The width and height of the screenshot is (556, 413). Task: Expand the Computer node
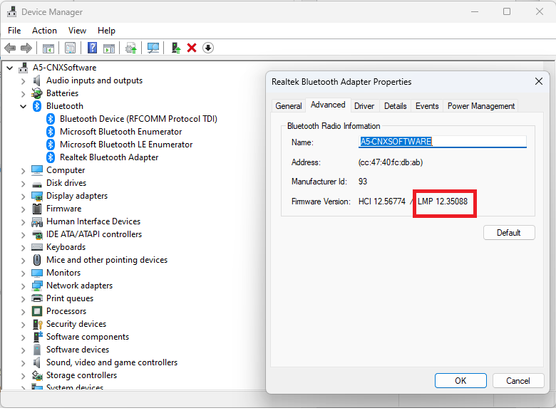(24, 171)
